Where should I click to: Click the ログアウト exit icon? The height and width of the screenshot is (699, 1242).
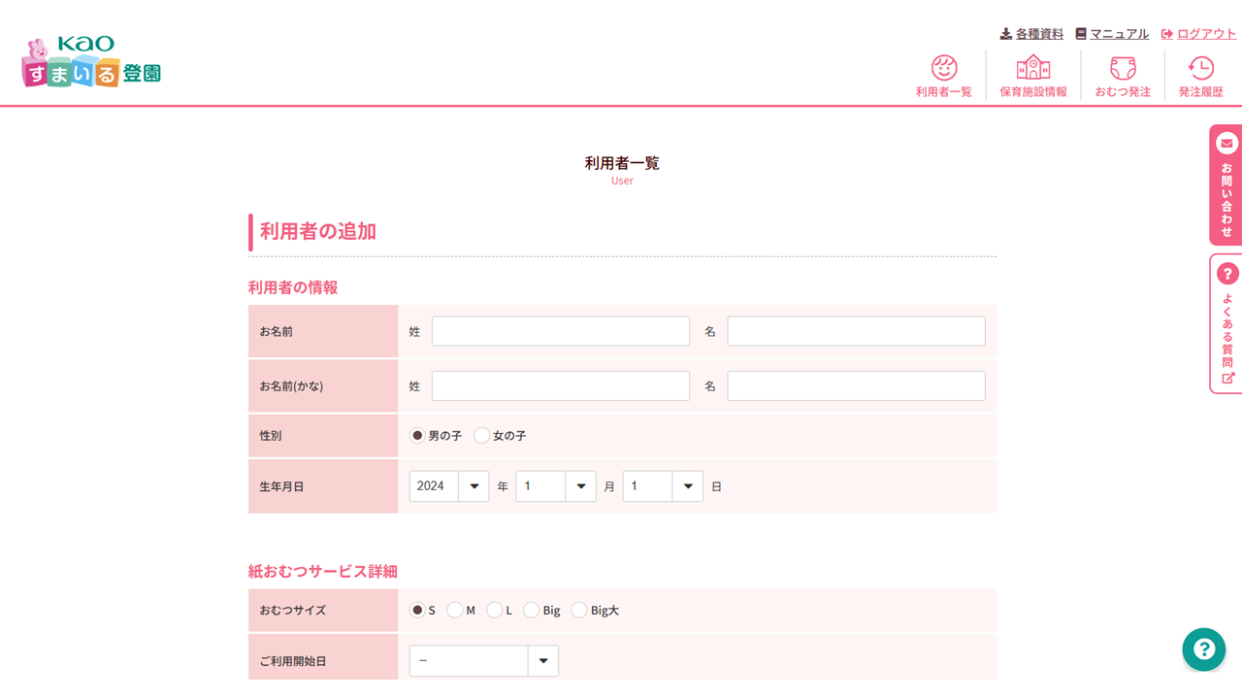pyautogui.click(x=1167, y=34)
